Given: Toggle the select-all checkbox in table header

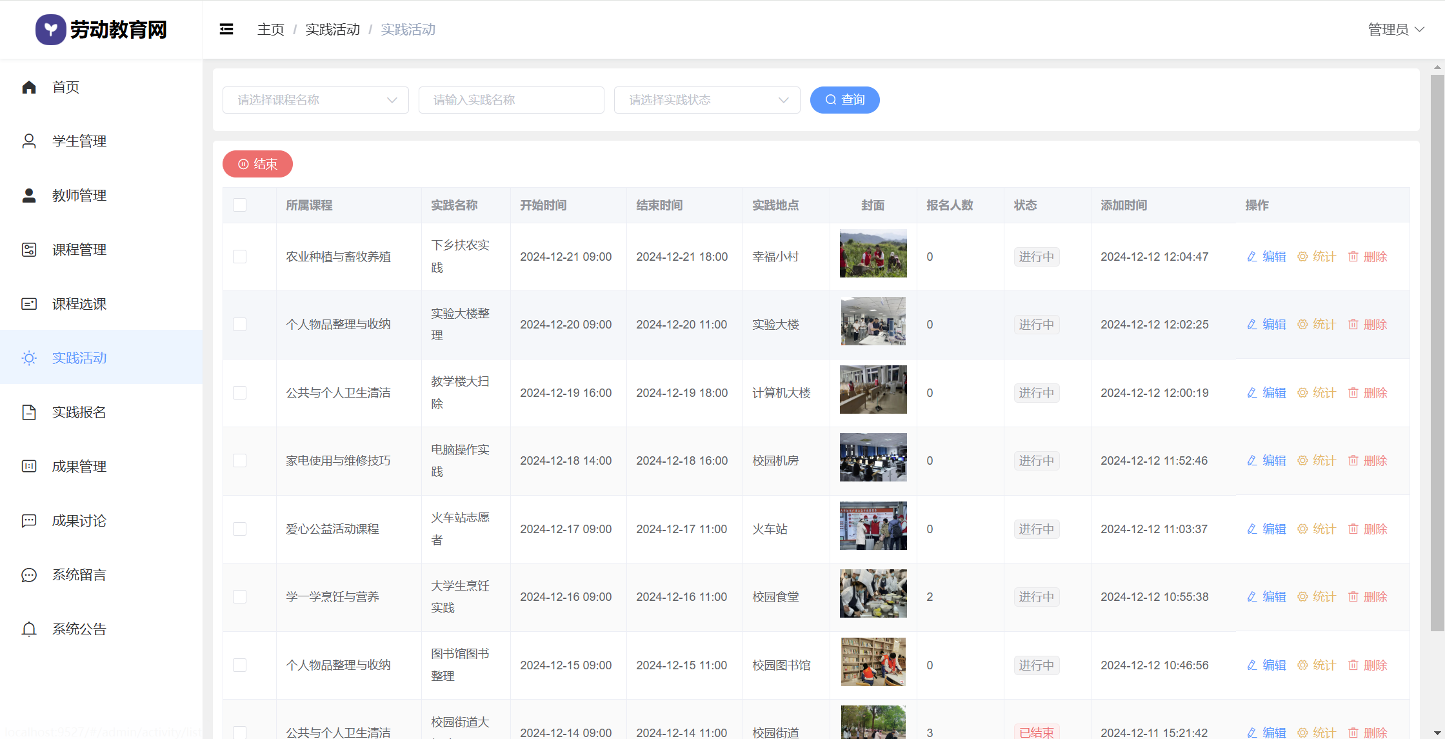Looking at the screenshot, I should [240, 205].
